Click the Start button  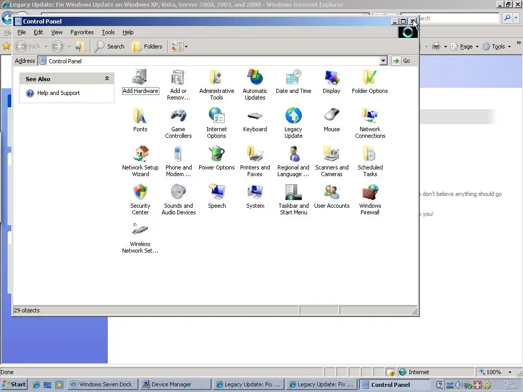tap(14, 384)
